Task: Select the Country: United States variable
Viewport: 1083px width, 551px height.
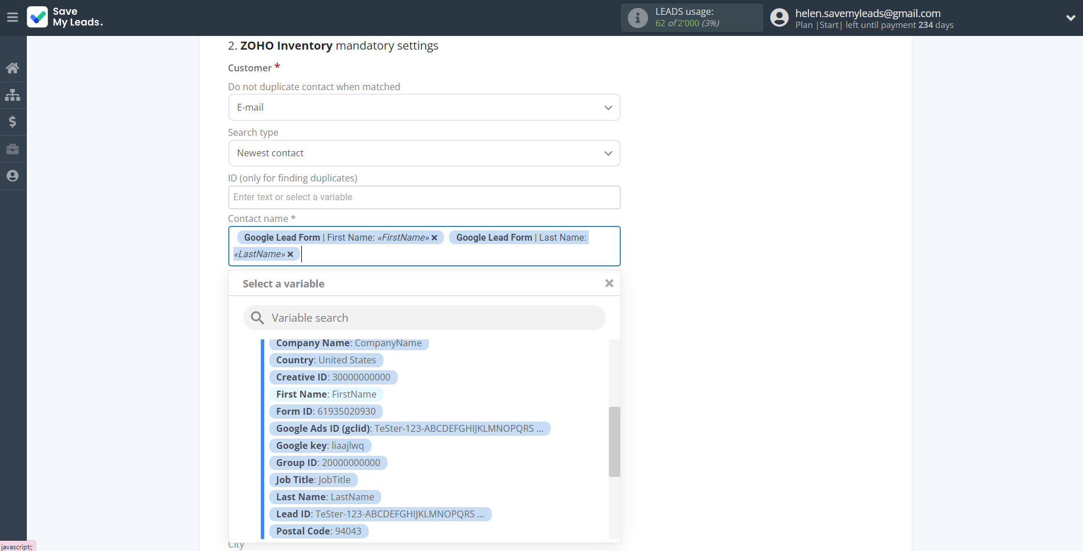Action: point(326,360)
